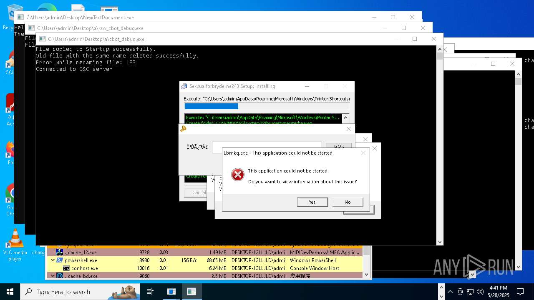The image size is (534, 300).
Task: Open the Windows Start menu
Action: coord(10,292)
